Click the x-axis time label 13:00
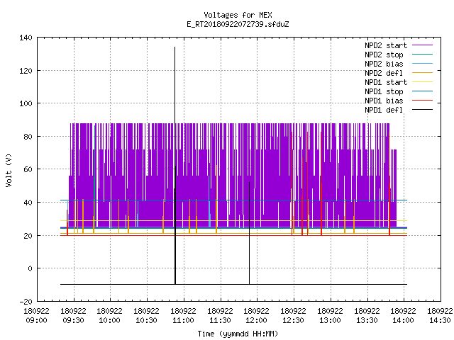 click(330, 320)
